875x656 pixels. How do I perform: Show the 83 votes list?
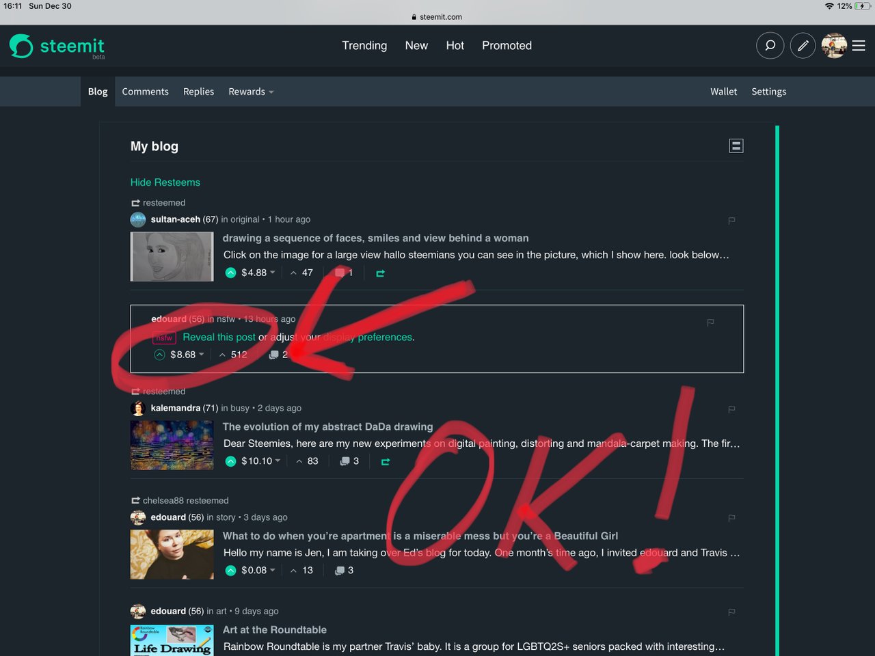(x=307, y=461)
